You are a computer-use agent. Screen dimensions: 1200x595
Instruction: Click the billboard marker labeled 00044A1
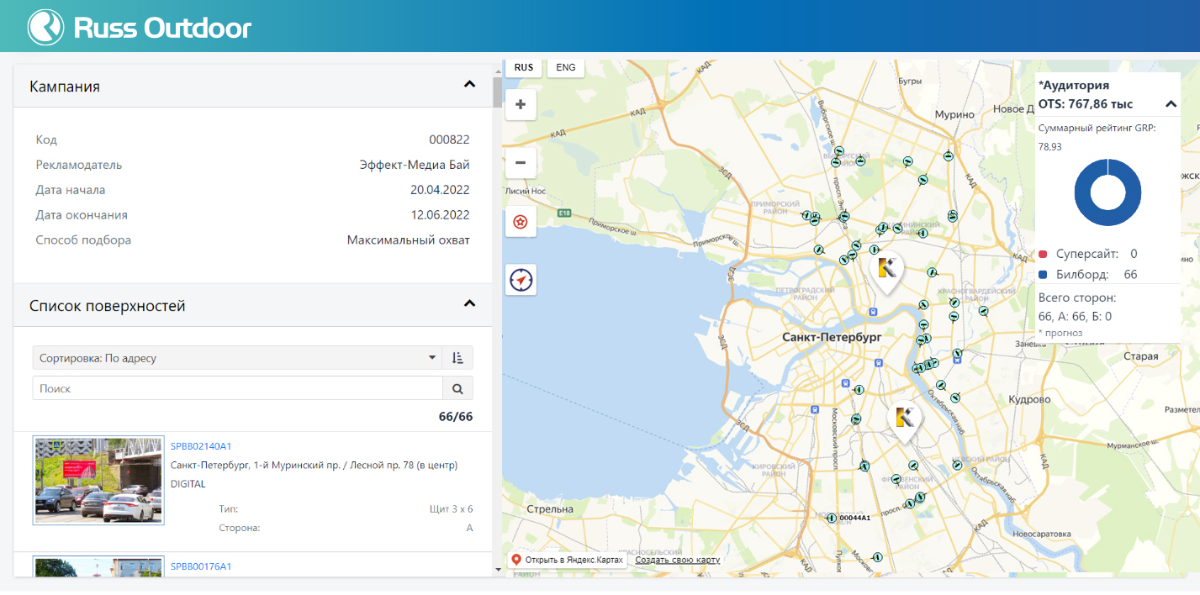(x=832, y=518)
